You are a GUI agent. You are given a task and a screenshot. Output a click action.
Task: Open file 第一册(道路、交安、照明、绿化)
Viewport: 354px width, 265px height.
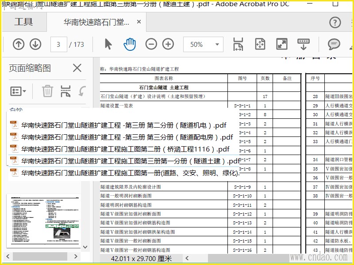pos(130,173)
